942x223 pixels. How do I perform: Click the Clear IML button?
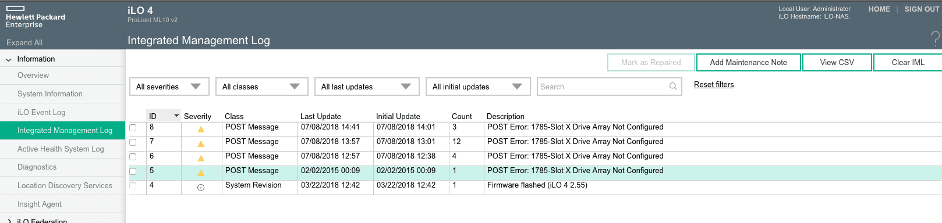click(x=908, y=62)
